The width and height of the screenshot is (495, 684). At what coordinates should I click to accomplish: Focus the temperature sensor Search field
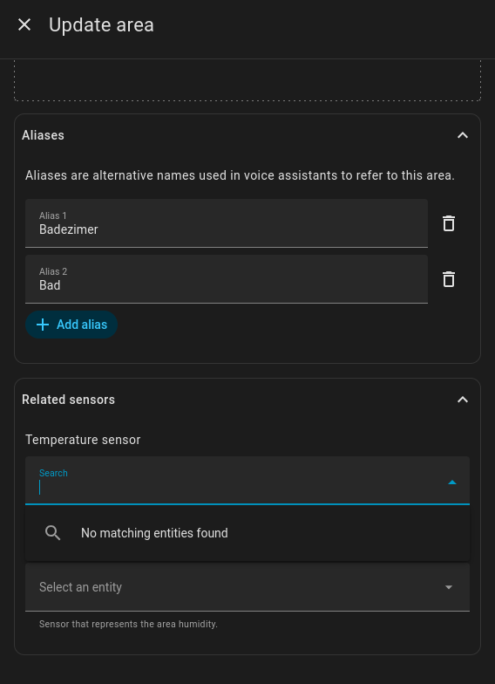coord(247,481)
